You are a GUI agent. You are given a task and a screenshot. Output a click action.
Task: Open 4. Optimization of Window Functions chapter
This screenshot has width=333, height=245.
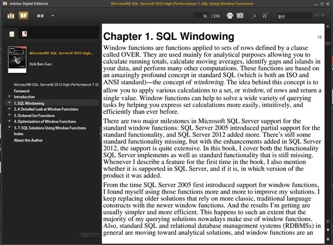45,121
